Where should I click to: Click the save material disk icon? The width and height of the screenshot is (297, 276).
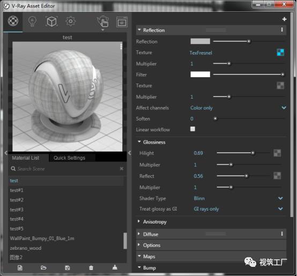pyautogui.click(x=68, y=267)
